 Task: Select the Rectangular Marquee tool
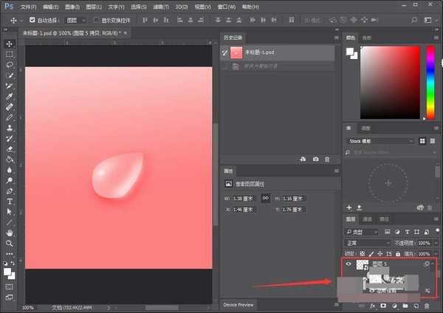pyautogui.click(x=10, y=54)
